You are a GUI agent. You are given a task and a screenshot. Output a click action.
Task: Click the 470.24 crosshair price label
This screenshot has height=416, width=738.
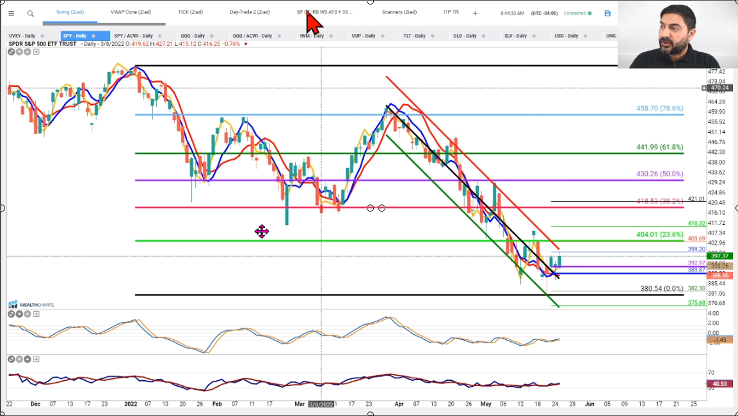(719, 88)
